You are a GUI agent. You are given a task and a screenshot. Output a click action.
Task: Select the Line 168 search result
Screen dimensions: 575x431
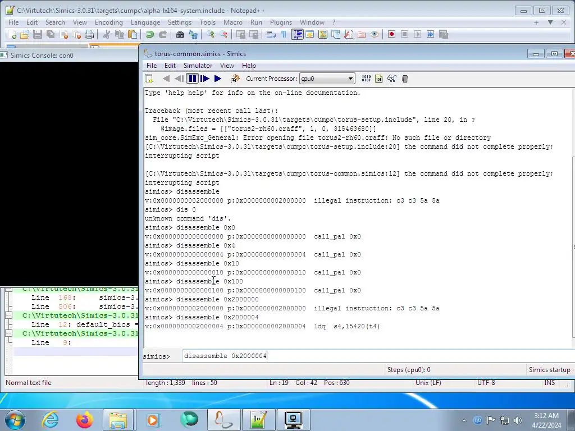click(76, 297)
